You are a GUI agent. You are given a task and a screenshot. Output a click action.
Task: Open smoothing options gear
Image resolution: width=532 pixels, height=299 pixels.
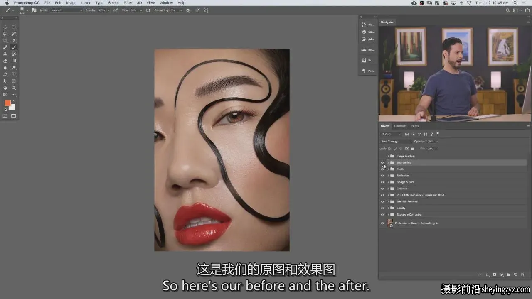tap(188, 10)
